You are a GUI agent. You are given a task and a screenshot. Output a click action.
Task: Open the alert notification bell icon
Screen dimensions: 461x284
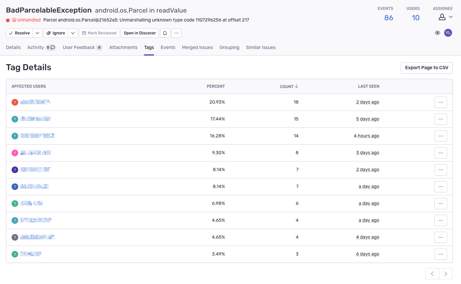165,33
